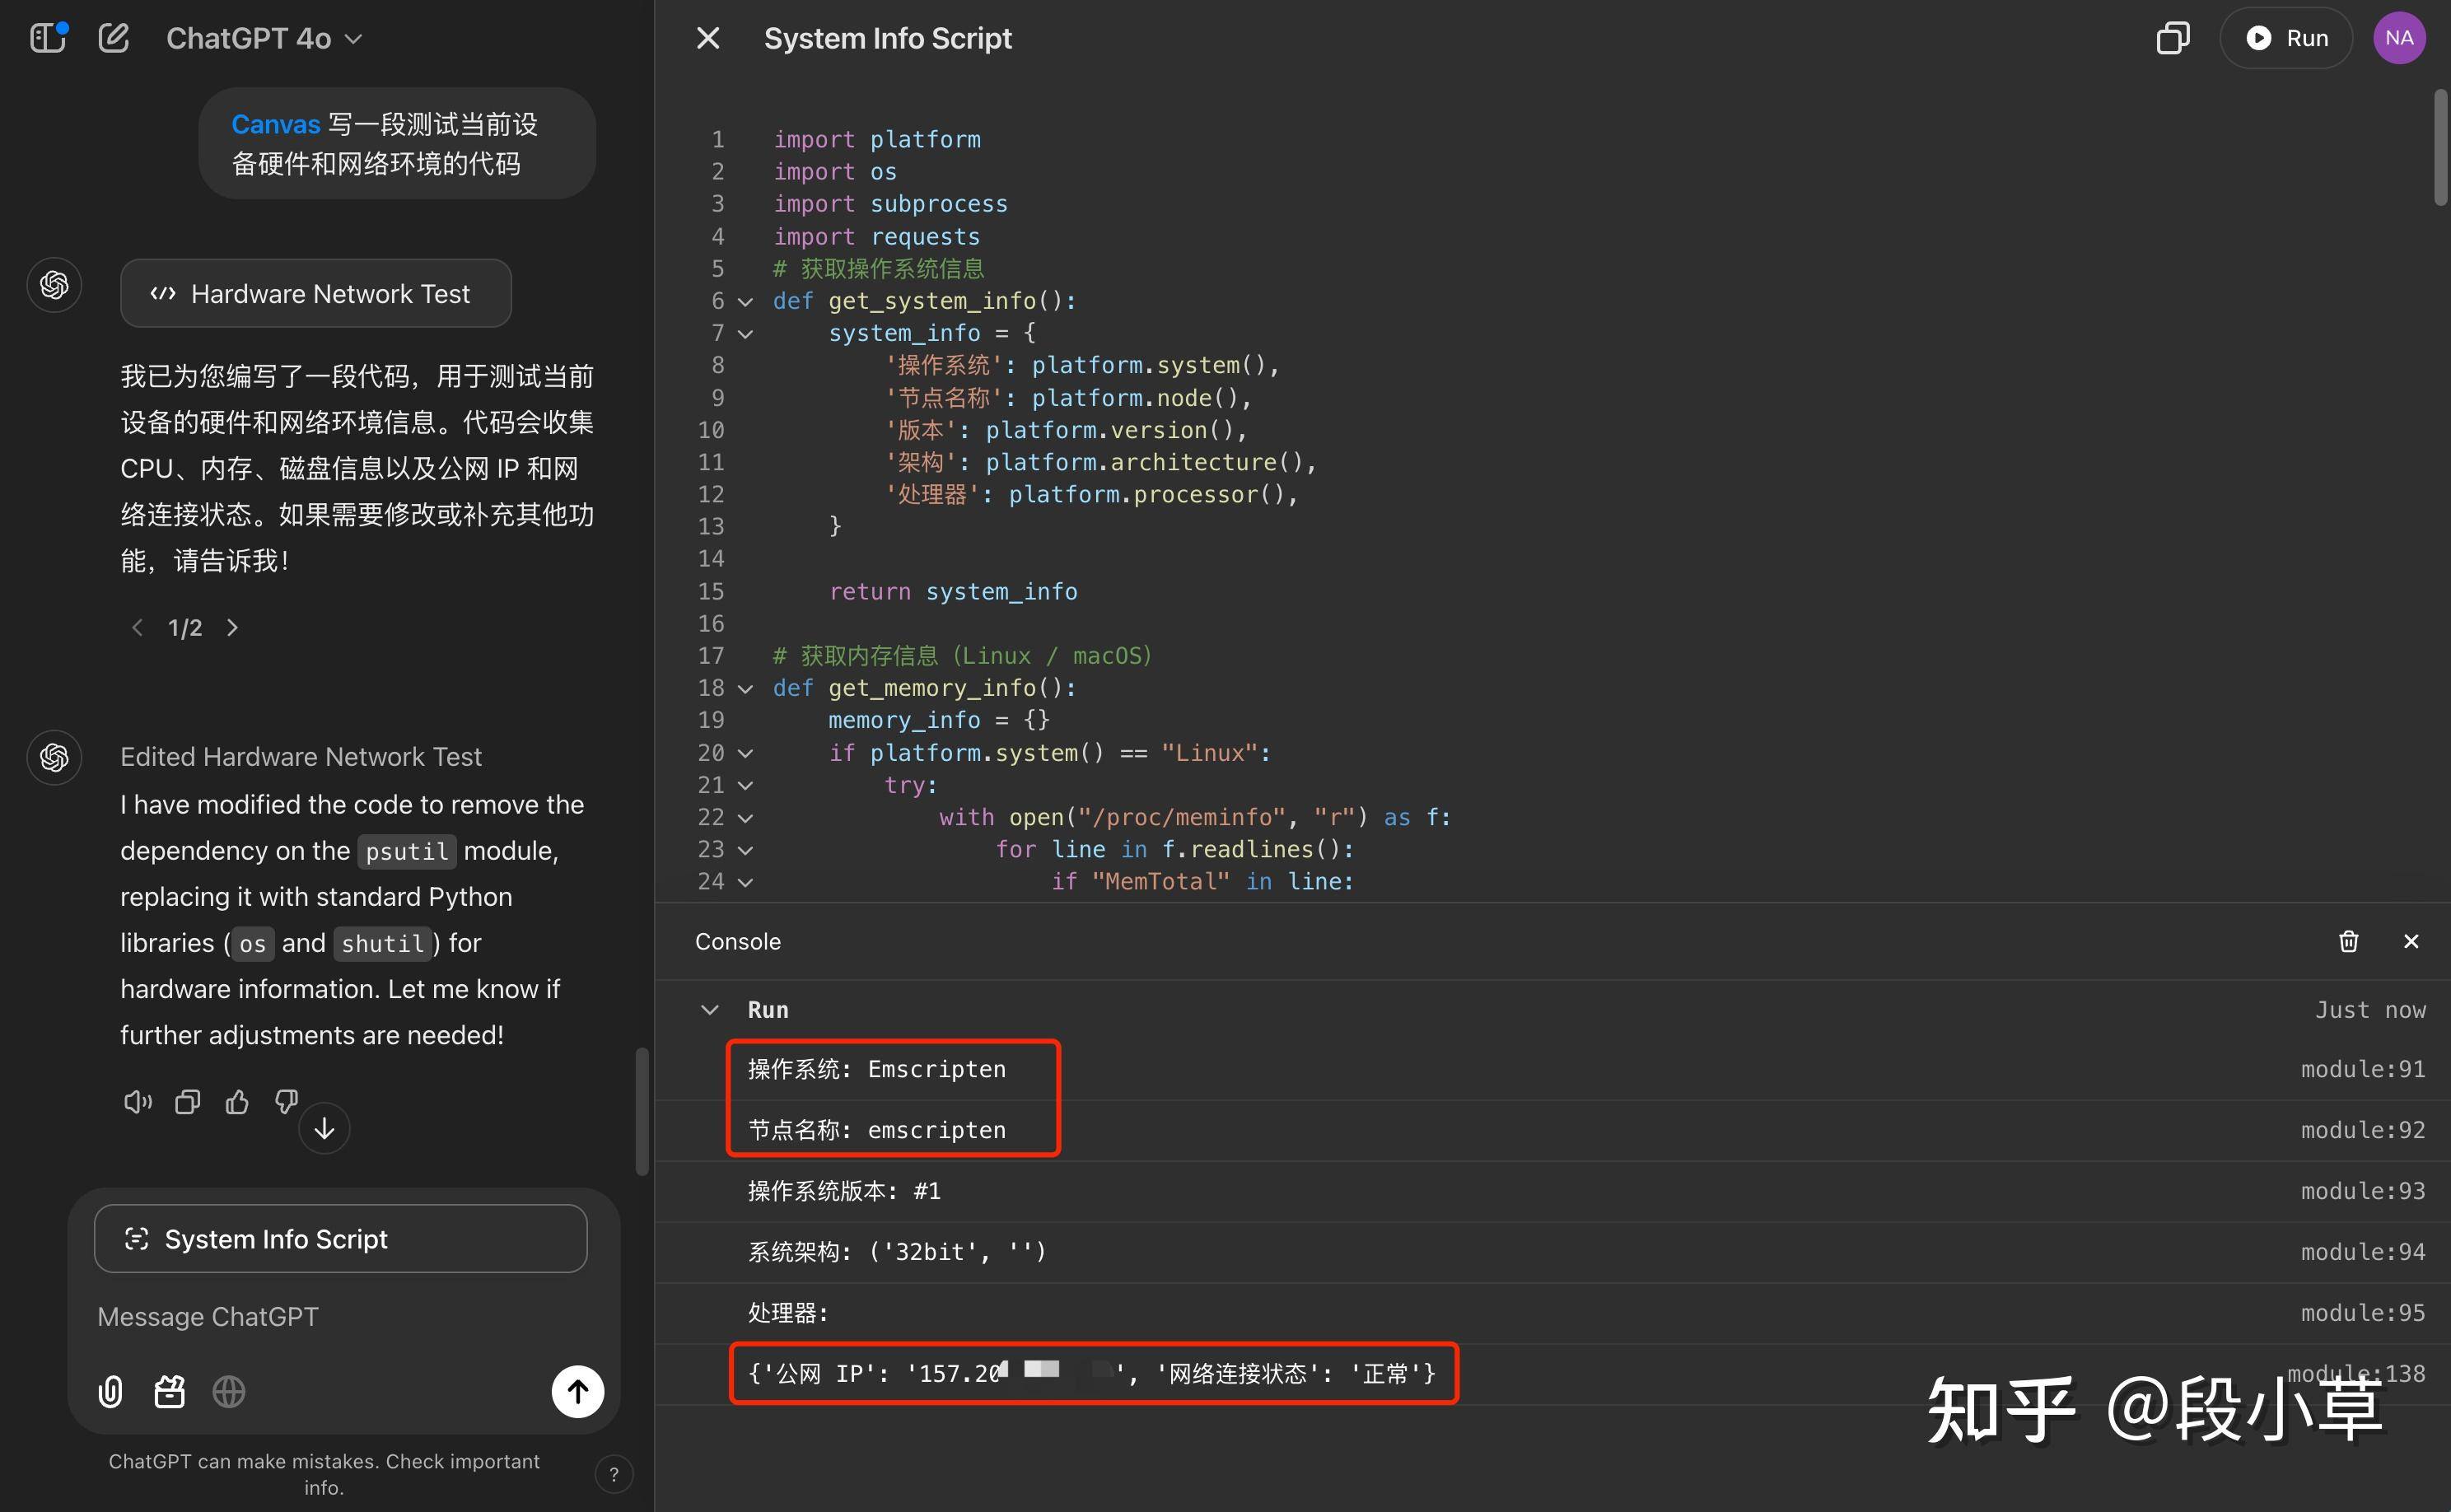Click 'Edited Hardware Network Test' label
This screenshot has width=2451, height=1512.
click(x=301, y=757)
